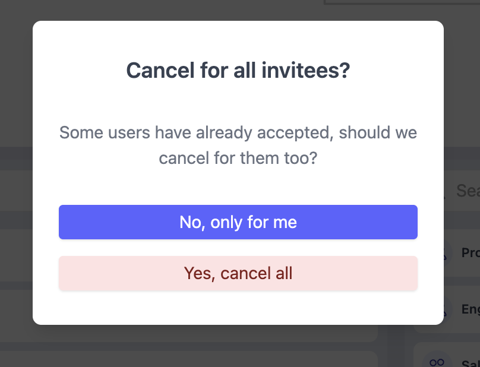Click the "Some users have already accepted" message

(238, 132)
